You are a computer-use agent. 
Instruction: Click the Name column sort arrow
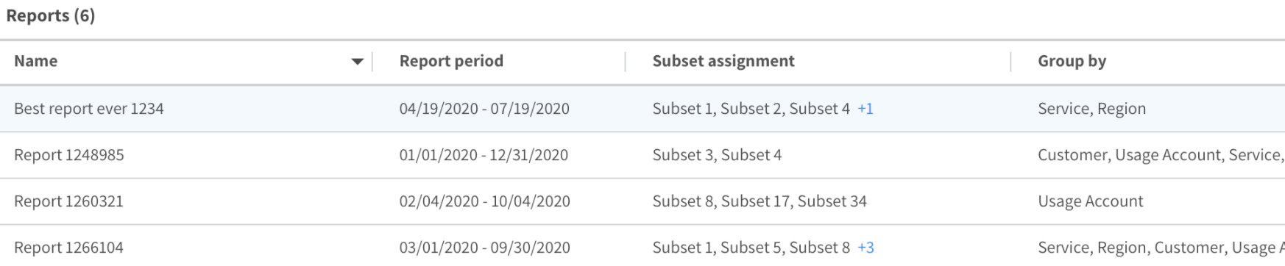358,62
